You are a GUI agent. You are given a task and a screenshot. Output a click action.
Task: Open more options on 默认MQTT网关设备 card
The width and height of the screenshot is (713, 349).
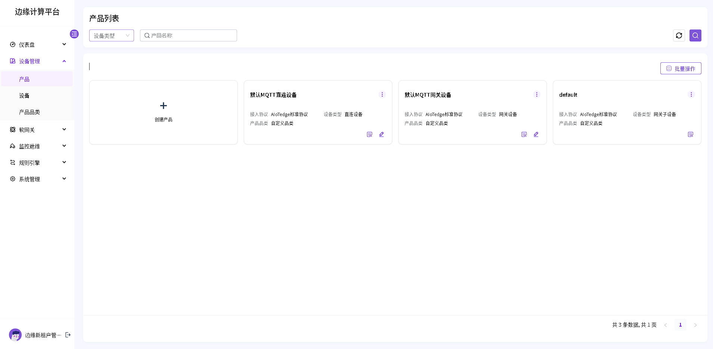pos(536,94)
